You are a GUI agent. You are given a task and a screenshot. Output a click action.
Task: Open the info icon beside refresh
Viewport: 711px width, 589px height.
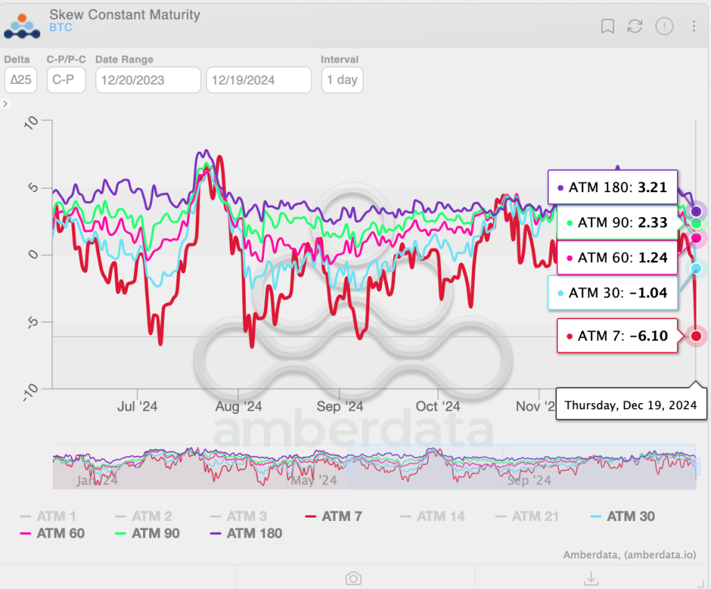[664, 26]
